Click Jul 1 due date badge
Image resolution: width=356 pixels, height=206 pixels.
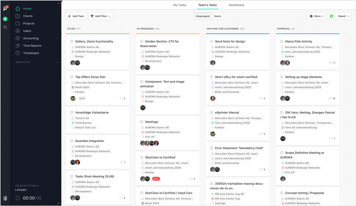click(156, 179)
